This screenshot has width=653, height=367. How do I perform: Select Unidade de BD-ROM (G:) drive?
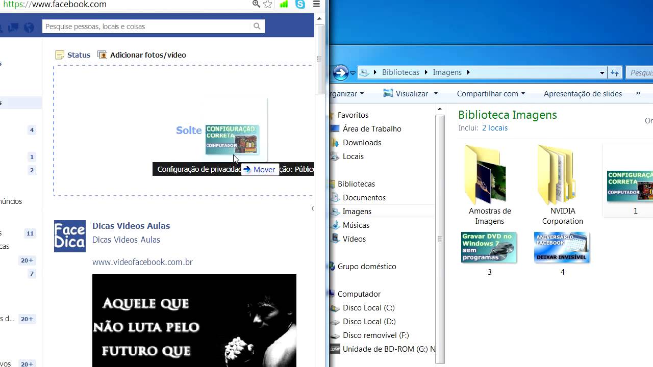pos(383,349)
